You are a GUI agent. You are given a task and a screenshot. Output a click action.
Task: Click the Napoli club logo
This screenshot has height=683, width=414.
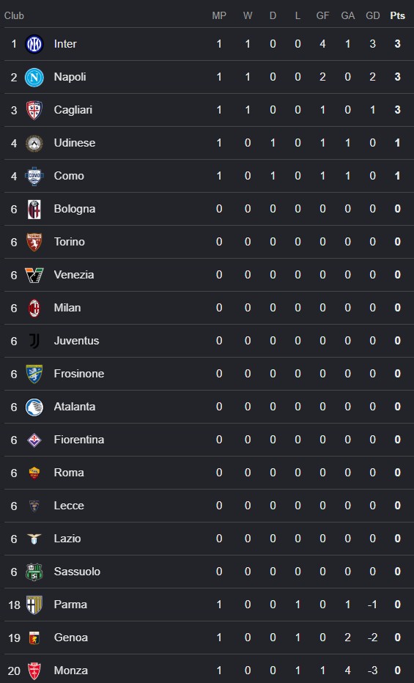click(x=34, y=77)
